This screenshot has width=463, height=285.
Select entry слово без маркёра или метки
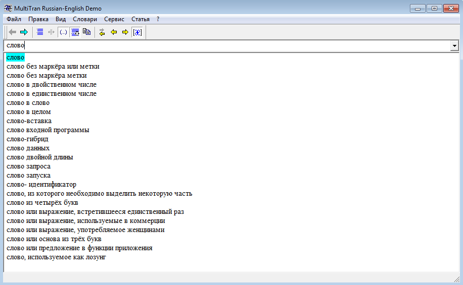(53, 66)
